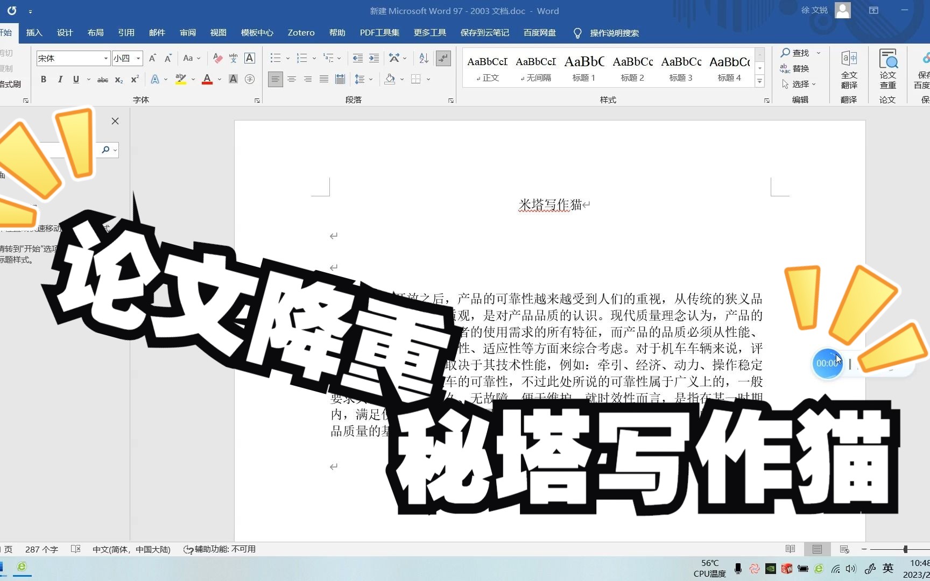Click the Phonetic Guide icon

(234, 58)
